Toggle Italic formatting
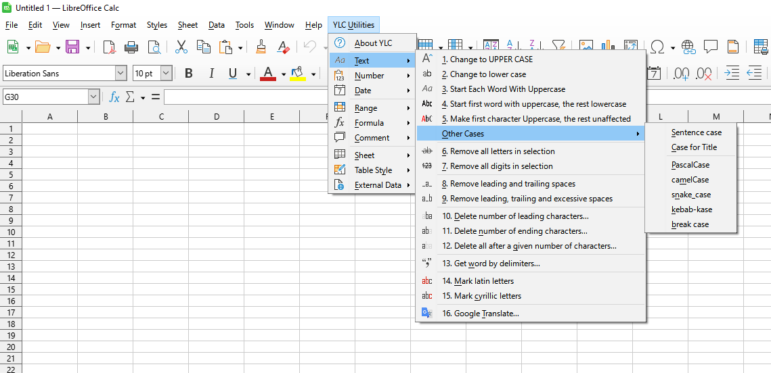 click(211, 74)
